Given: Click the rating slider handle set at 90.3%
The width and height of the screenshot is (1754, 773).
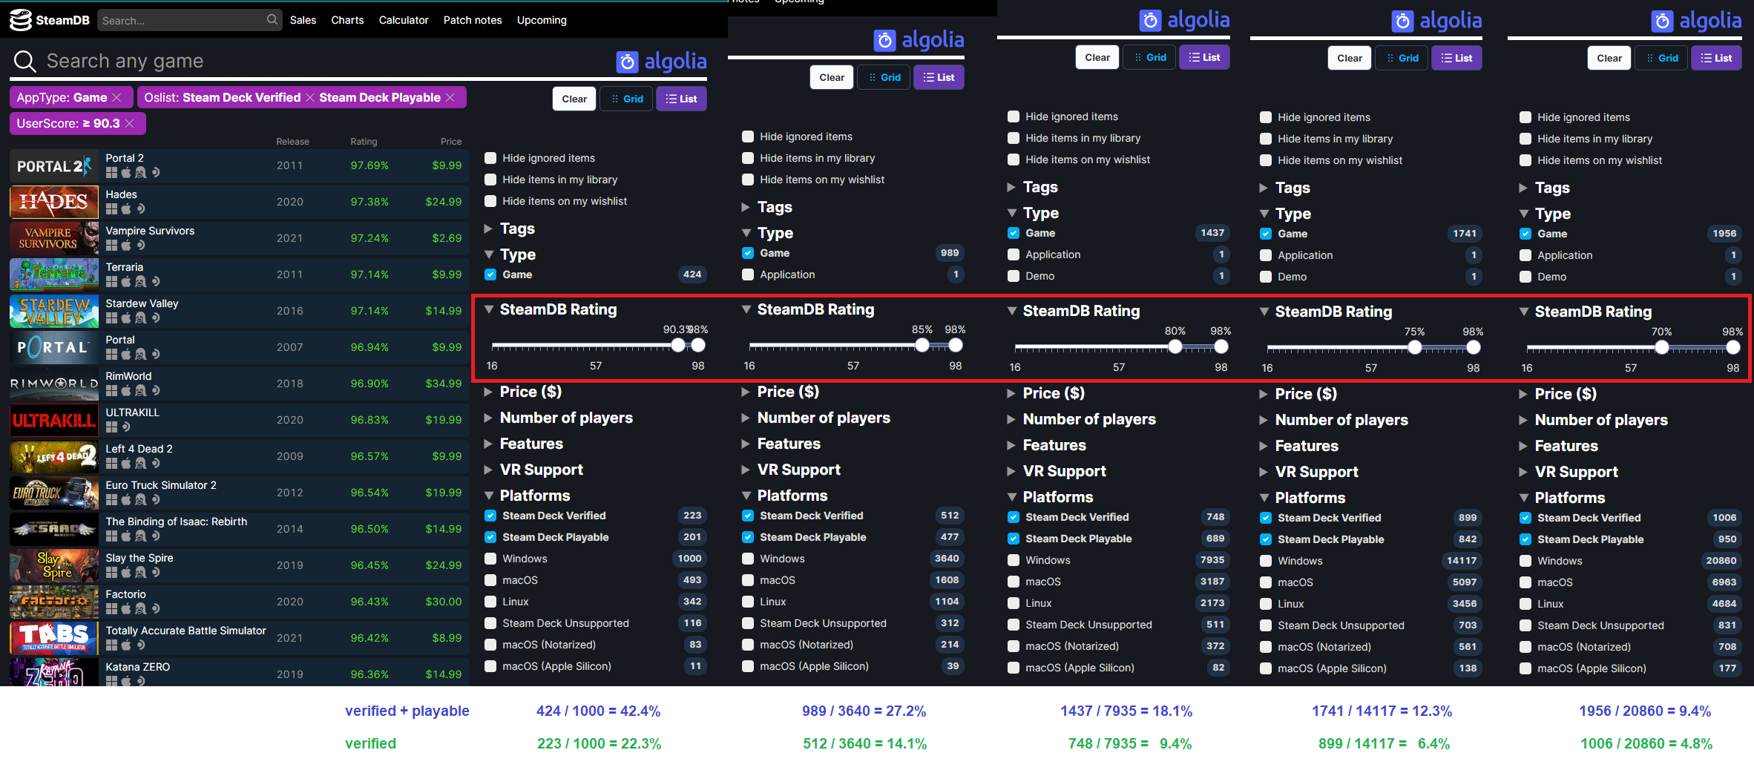Looking at the screenshot, I should coord(678,345).
